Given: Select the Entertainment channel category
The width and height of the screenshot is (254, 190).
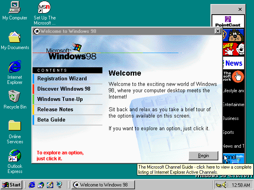Looking at the screenshot, I should 233,104.
